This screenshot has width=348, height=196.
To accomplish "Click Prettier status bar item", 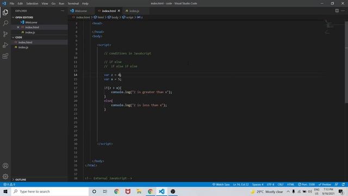I will (x=325, y=185).
